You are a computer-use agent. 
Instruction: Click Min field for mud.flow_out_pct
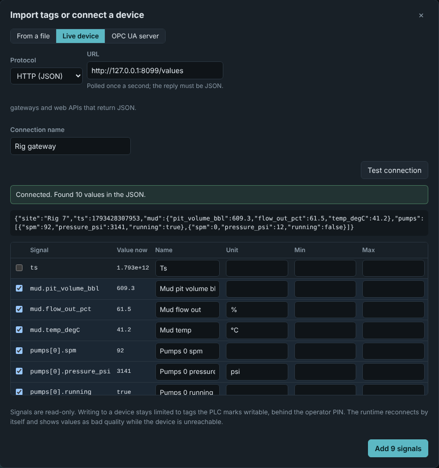(325, 309)
